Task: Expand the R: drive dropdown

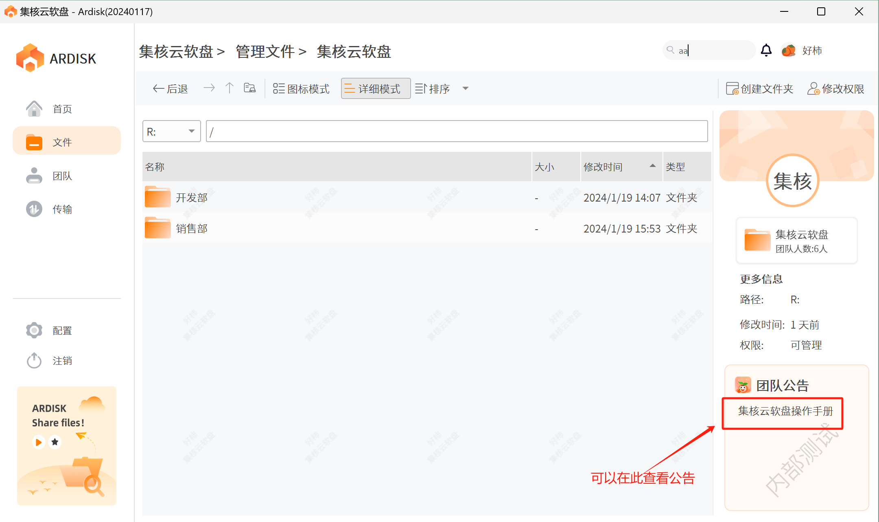Action: (x=191, y=131)
